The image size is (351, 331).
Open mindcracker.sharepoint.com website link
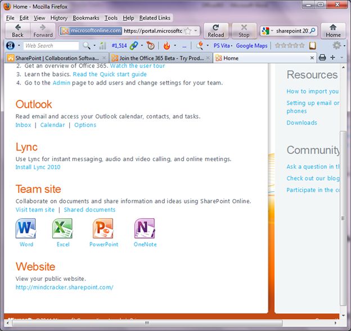(65, 287)
